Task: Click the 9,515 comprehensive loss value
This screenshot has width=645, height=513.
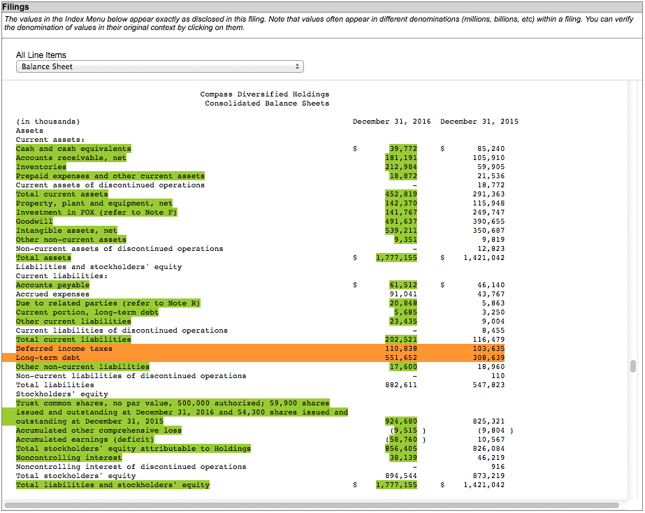Action: pos(405,431)
